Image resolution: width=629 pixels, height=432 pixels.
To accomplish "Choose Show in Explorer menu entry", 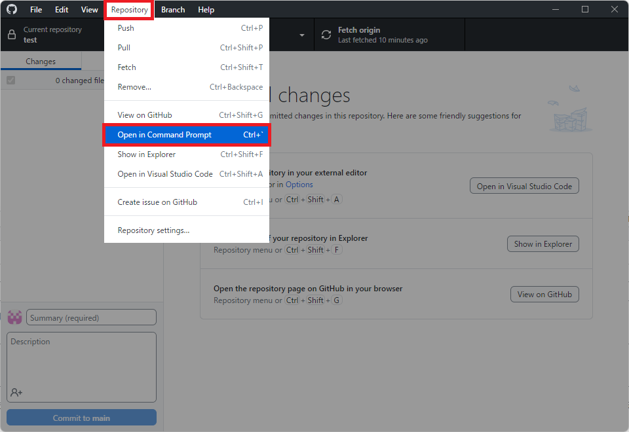I will [x=187, y=154].
